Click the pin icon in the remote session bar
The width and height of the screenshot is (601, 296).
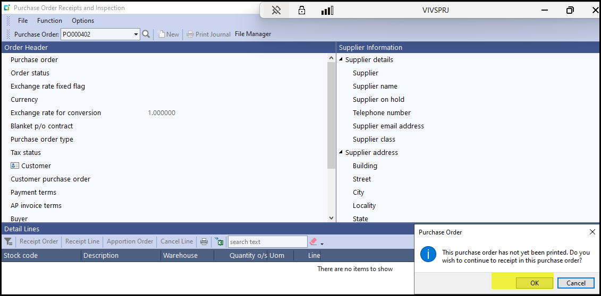point(276,10)
